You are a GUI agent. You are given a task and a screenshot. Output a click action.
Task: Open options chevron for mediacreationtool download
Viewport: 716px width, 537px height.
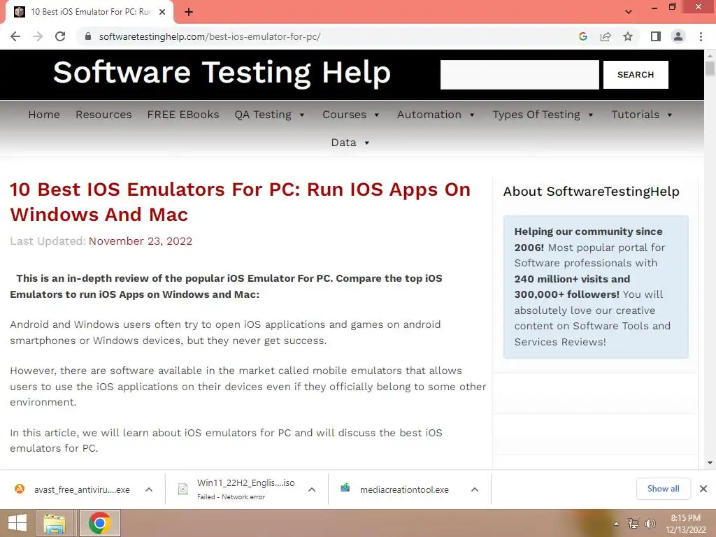475,489
